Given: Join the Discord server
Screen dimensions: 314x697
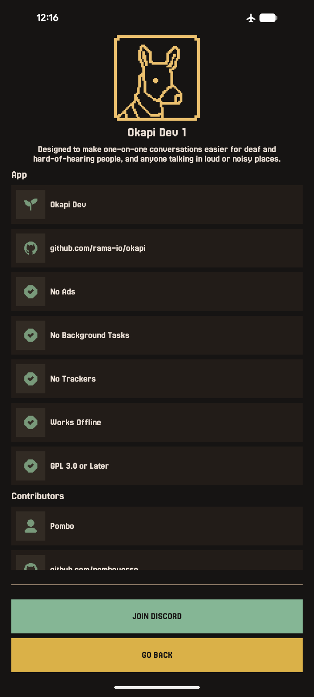Looking at the screenshot, I should 157,616.
